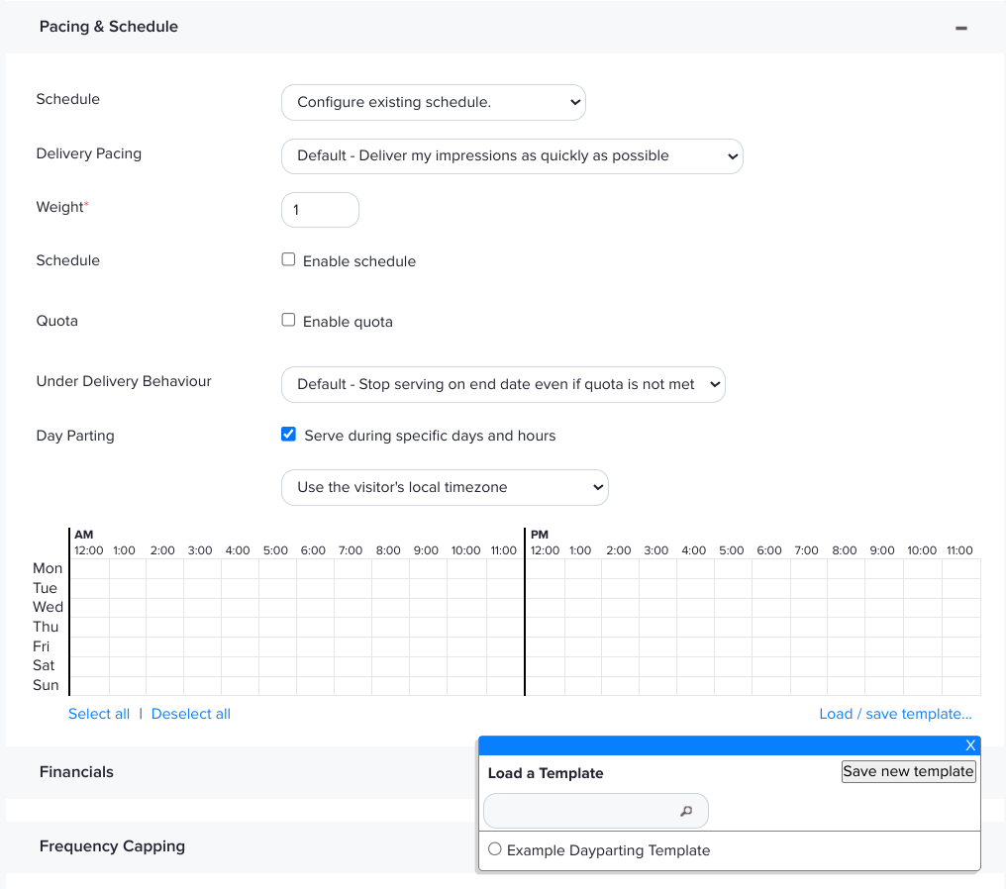
Task: Select the Wed 12:00 PM grid cell
Action: (x=546, y=608)
